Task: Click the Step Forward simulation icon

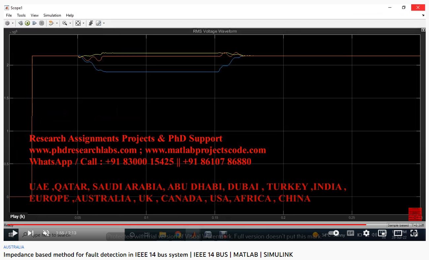Action: coord(34,23)
